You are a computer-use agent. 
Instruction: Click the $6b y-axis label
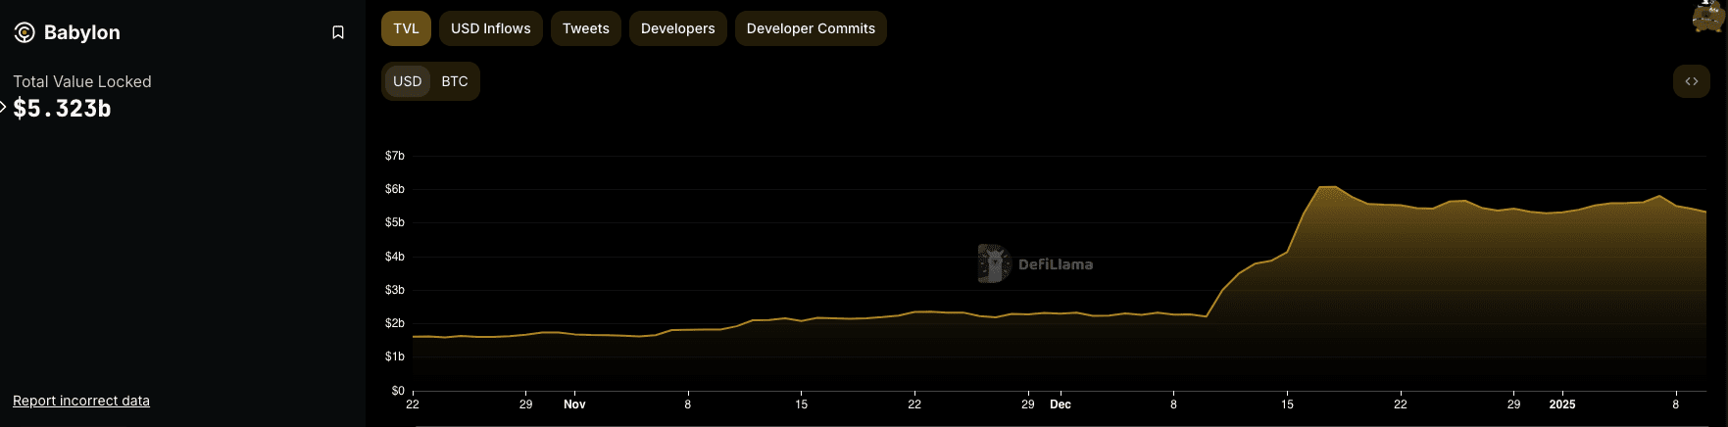395,189
